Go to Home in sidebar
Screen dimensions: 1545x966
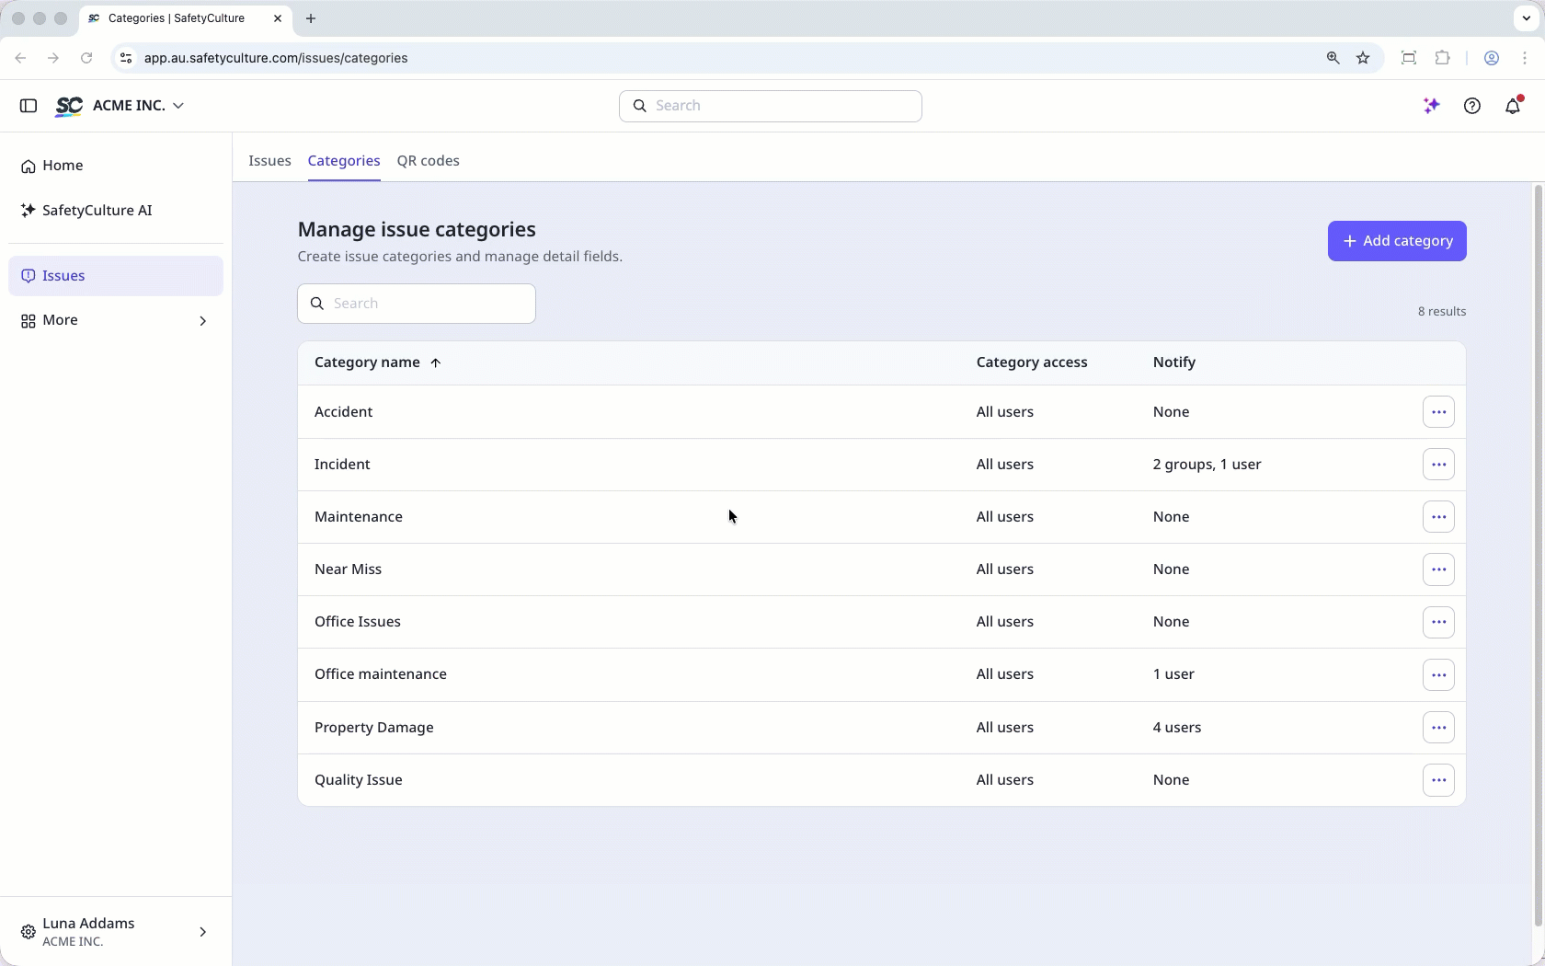pos(116,166)
